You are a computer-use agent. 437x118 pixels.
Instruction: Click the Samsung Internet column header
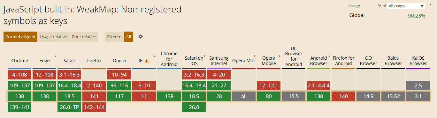[219, 61]
